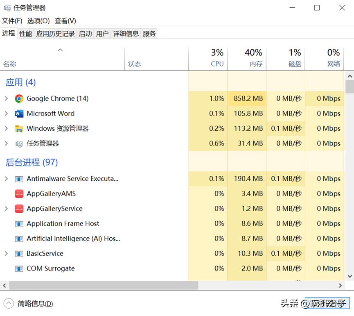Screen dimensions: 354x316
Task: Switch to the 性能 tab
Action: coord(25,34)
